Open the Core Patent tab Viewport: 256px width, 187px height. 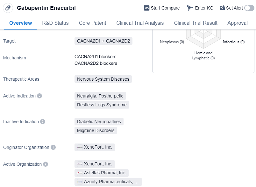tap(92, 23)
